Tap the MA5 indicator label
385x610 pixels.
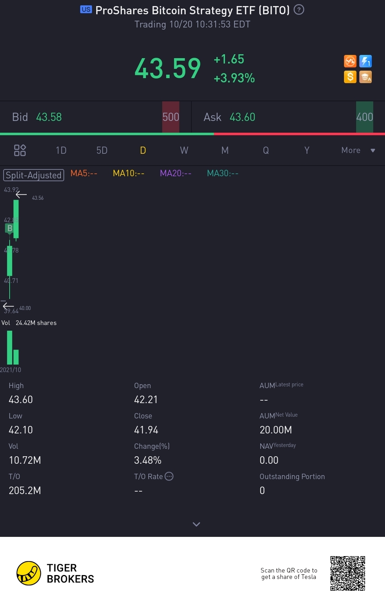[84, 173]
